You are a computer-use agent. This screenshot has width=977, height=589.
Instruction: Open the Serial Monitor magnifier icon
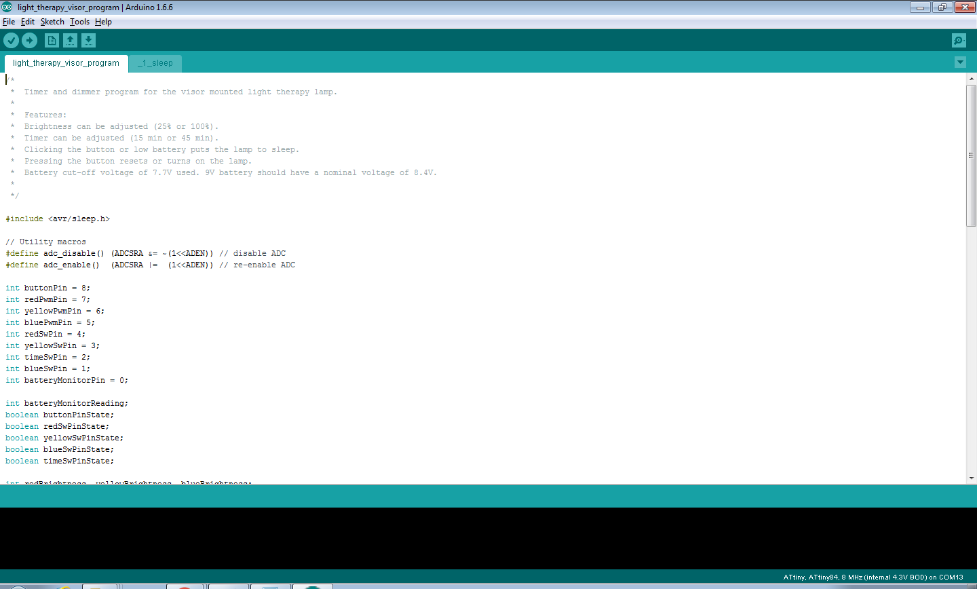958,40
